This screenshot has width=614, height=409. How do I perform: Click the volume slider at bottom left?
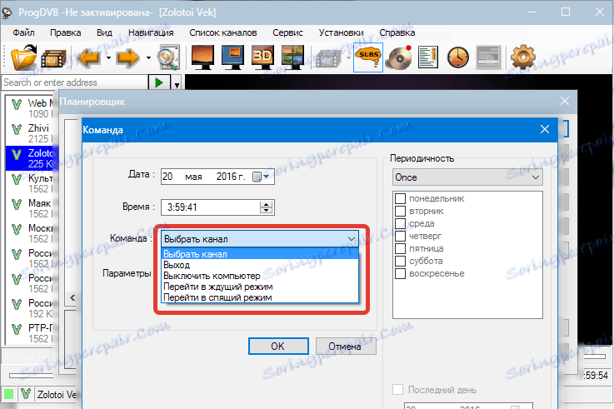pyautogui.click(x=31, y=376)
